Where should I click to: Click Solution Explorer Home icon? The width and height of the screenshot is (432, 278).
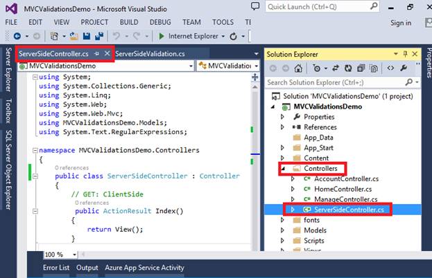point(298,68)
